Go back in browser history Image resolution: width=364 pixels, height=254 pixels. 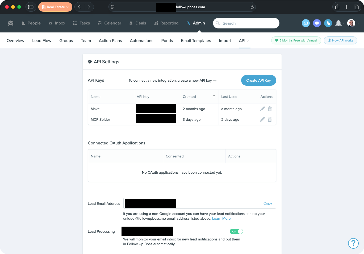(x=79, y=7)
